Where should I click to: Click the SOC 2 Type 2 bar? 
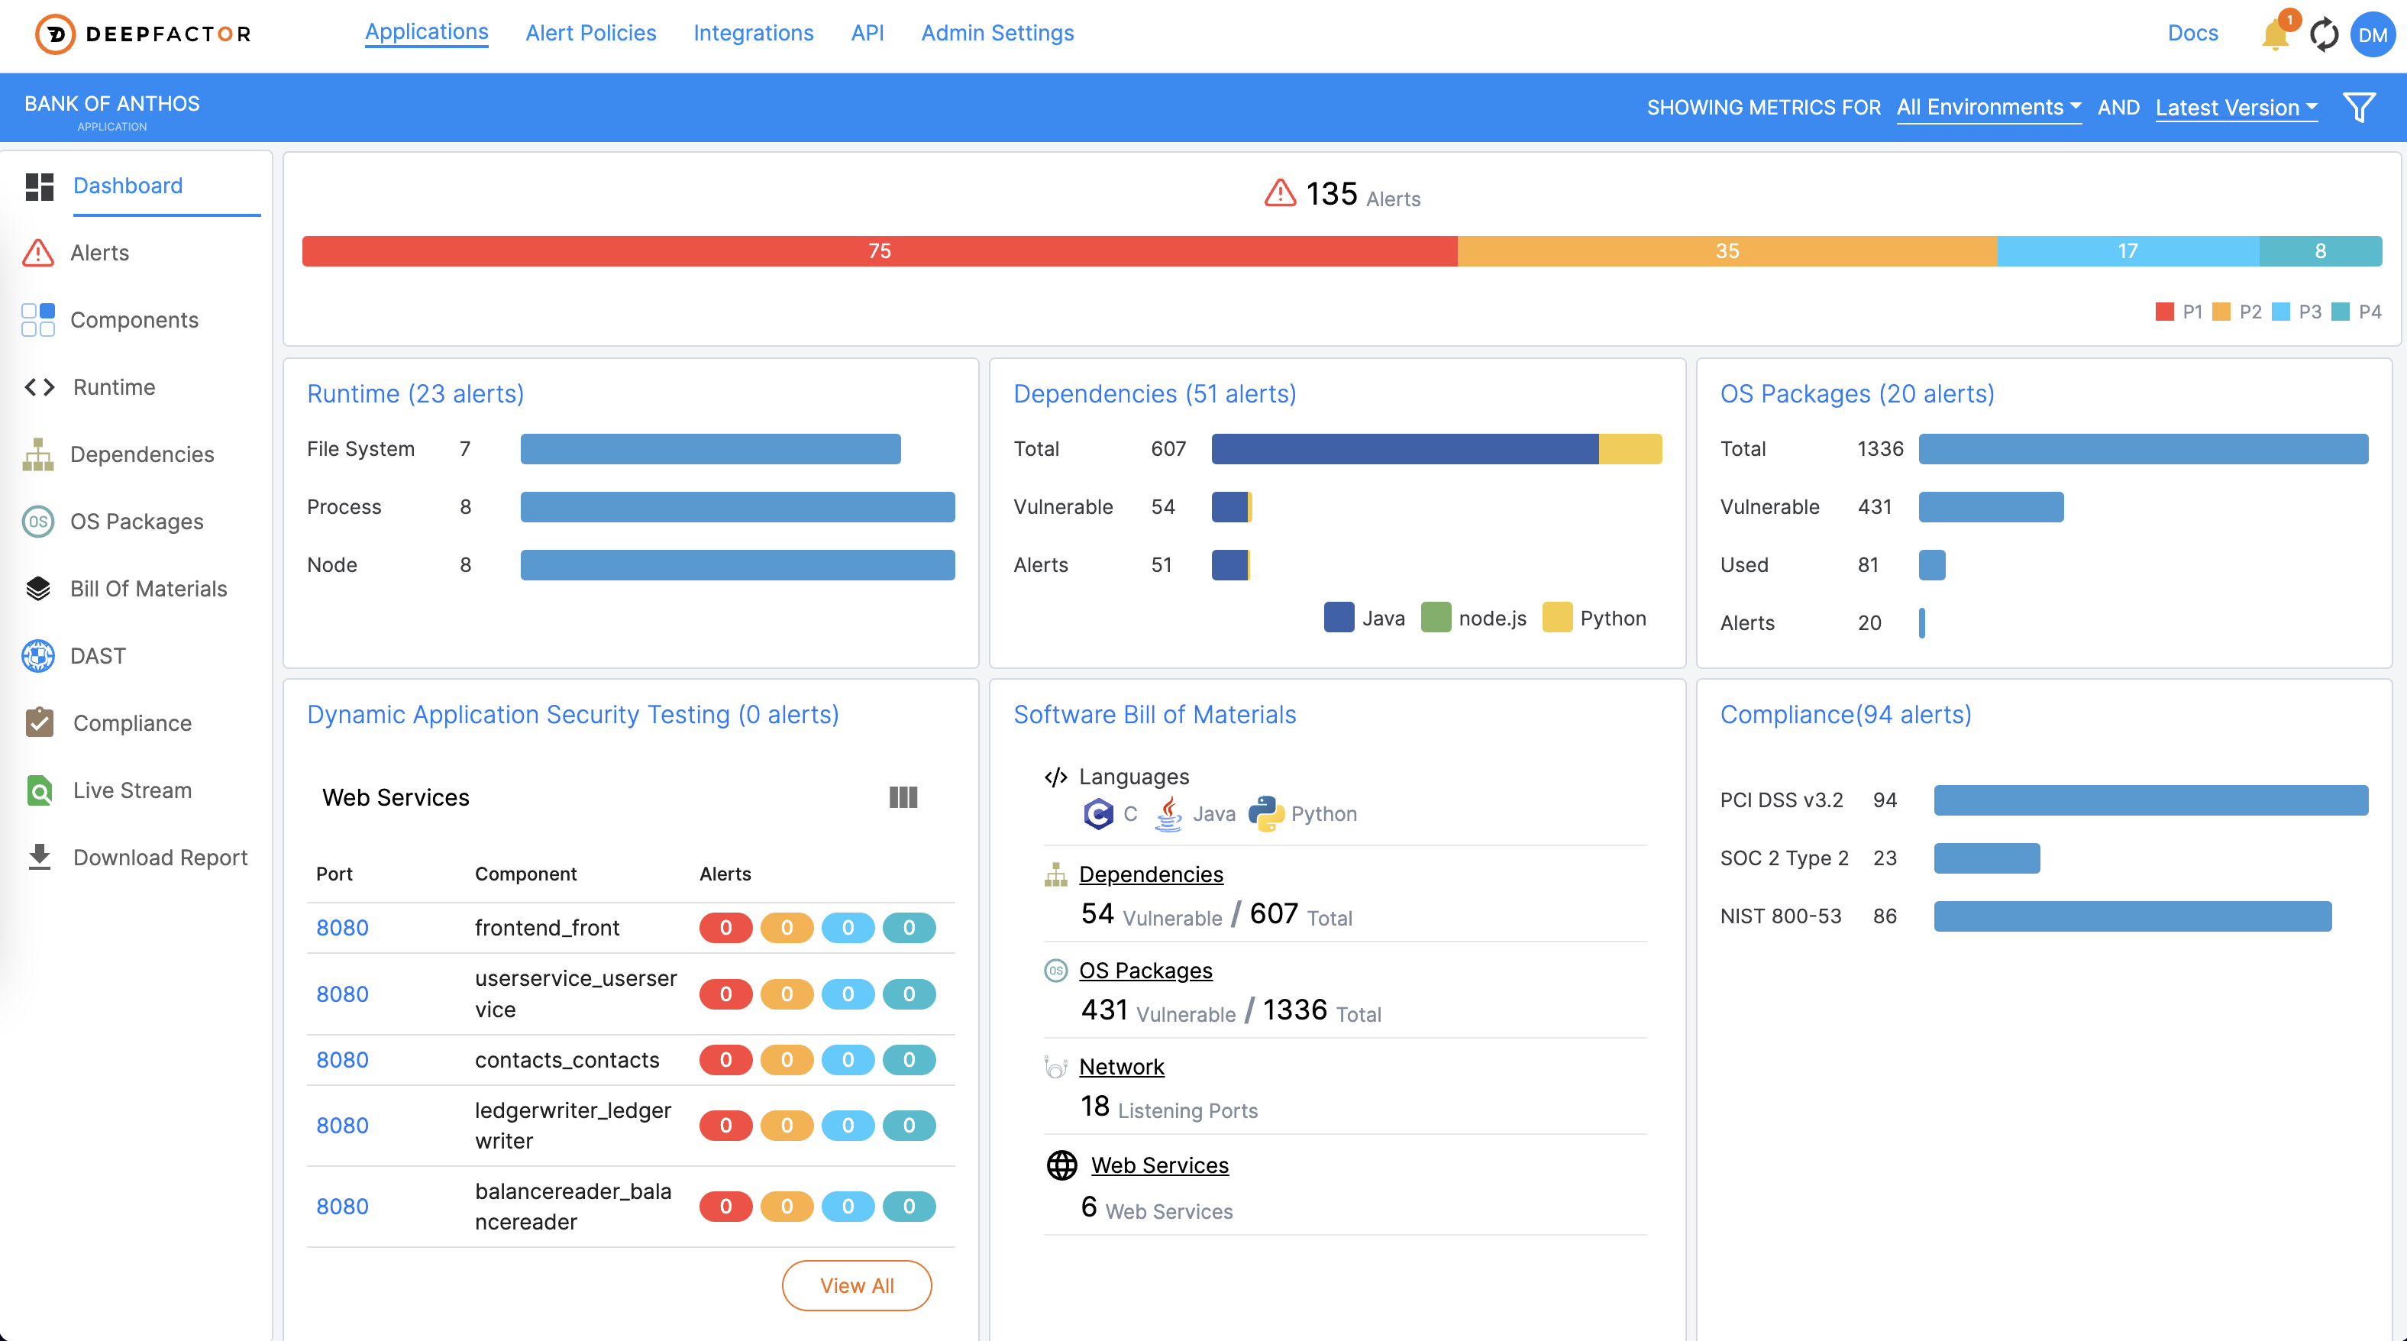(1986, 858)
